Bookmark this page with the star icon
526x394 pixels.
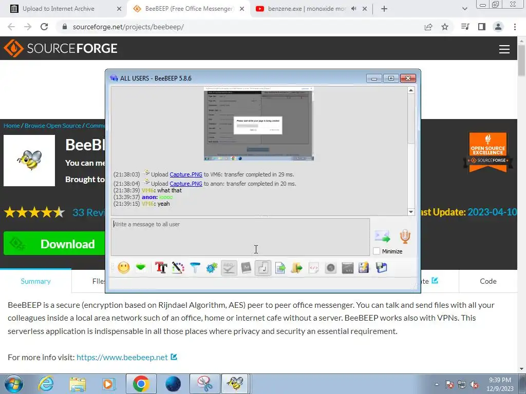coord(445,27)
